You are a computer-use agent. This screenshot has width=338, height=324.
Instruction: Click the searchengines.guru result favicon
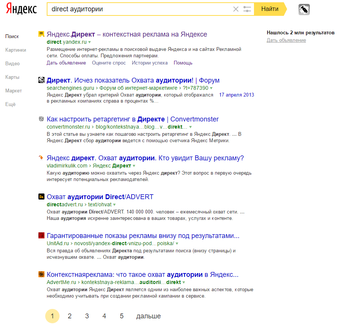tap(41, 80)
